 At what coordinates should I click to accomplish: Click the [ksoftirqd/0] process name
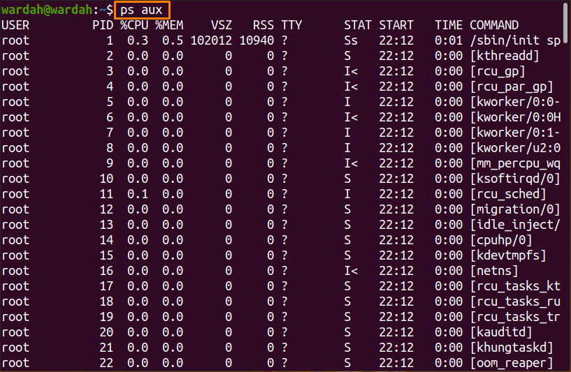point(515,179)
